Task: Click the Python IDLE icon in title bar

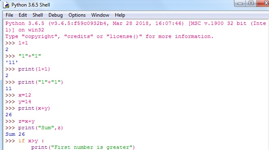Action: click(x=6, y=5)
